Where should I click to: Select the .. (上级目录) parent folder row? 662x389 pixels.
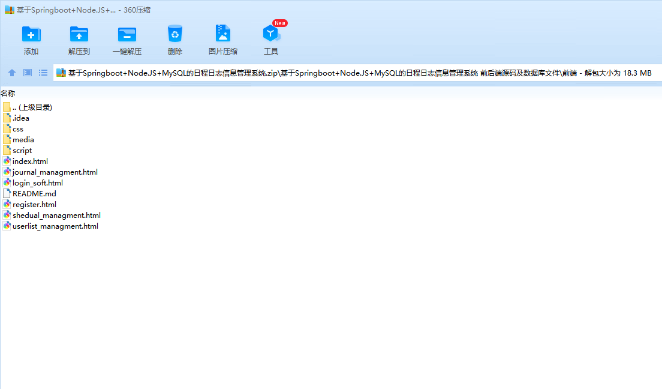coord(28,107)
